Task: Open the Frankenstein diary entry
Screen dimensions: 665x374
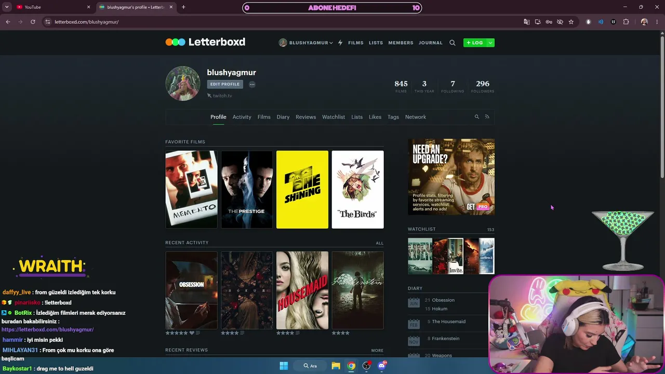Action: click(x=446, y=339)
